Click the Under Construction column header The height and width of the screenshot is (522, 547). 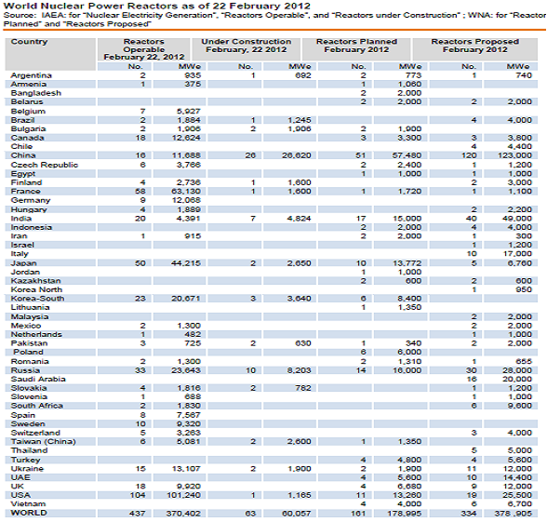coord(247,46)
